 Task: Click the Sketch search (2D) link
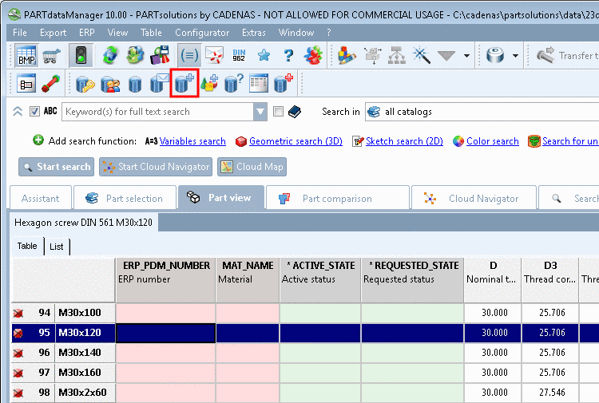[404, 141]
